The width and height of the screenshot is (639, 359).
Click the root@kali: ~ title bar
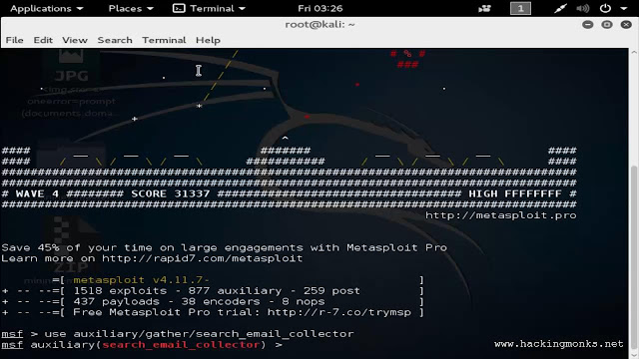[x=319, y=24]
